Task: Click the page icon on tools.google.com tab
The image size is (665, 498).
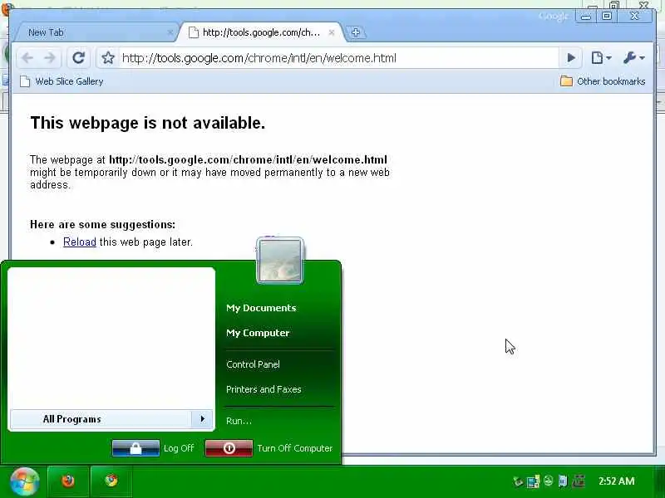Action: (194, 32)
